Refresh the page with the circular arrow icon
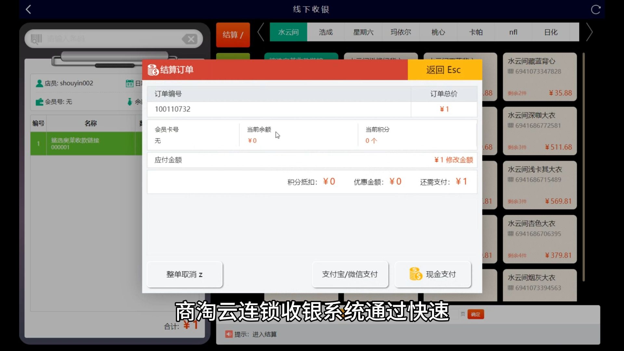 click(595, 9)
